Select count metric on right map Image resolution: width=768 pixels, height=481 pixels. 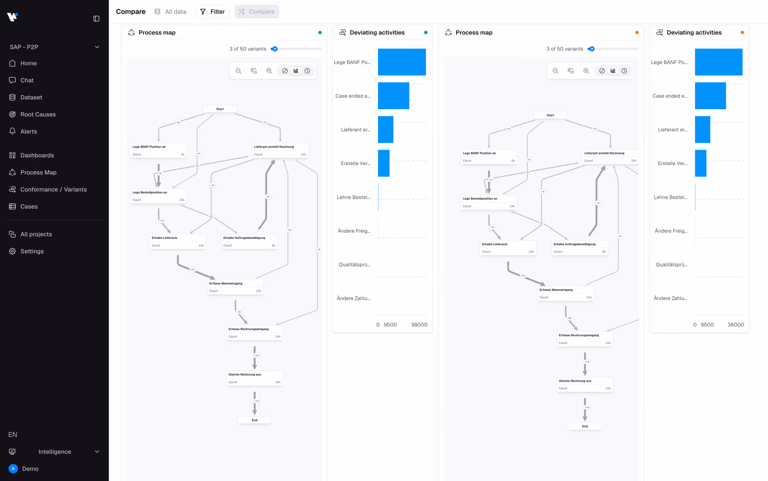click(x=613, y=71)
